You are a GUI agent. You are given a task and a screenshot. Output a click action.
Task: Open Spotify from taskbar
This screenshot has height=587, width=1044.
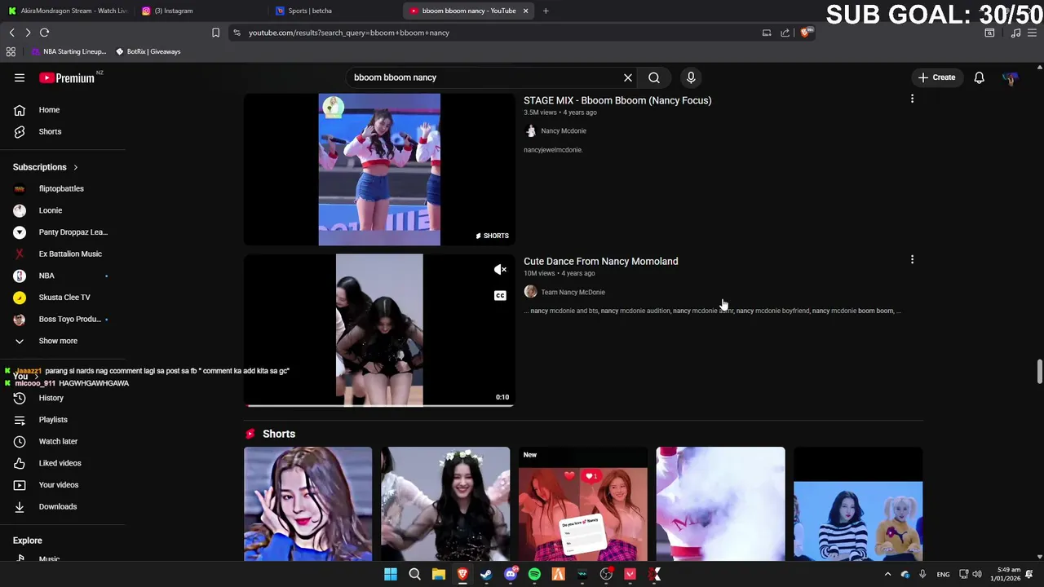point(534,574)
